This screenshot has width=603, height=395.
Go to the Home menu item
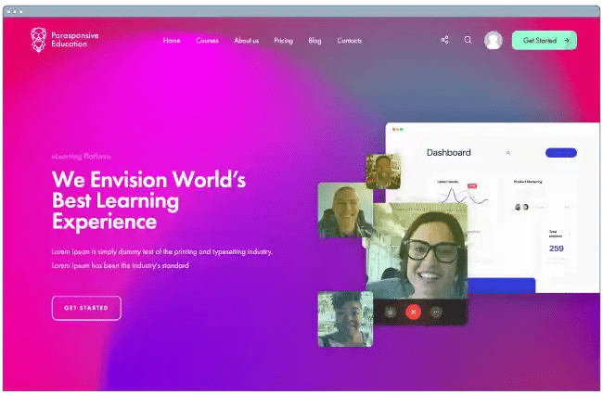pyautogui.click(x=172, y=41)
